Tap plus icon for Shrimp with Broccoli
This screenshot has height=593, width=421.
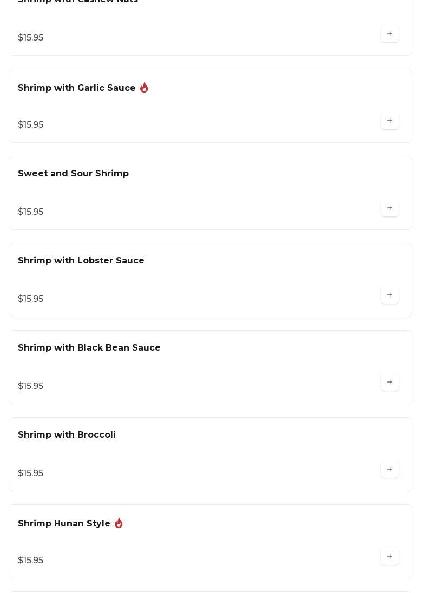(x=390, y=470)
